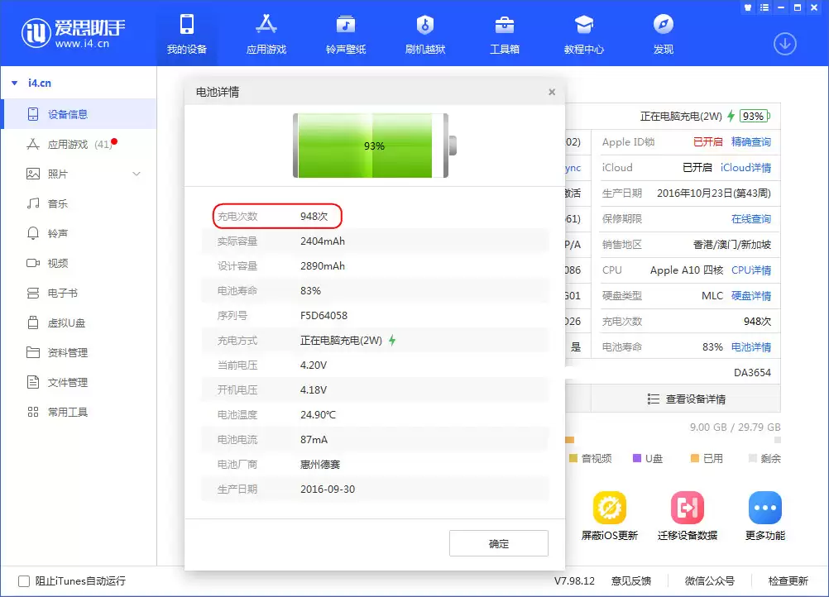
Task: Open 虚拟U盘 in sidebar
Action: [x=79, y=322]
